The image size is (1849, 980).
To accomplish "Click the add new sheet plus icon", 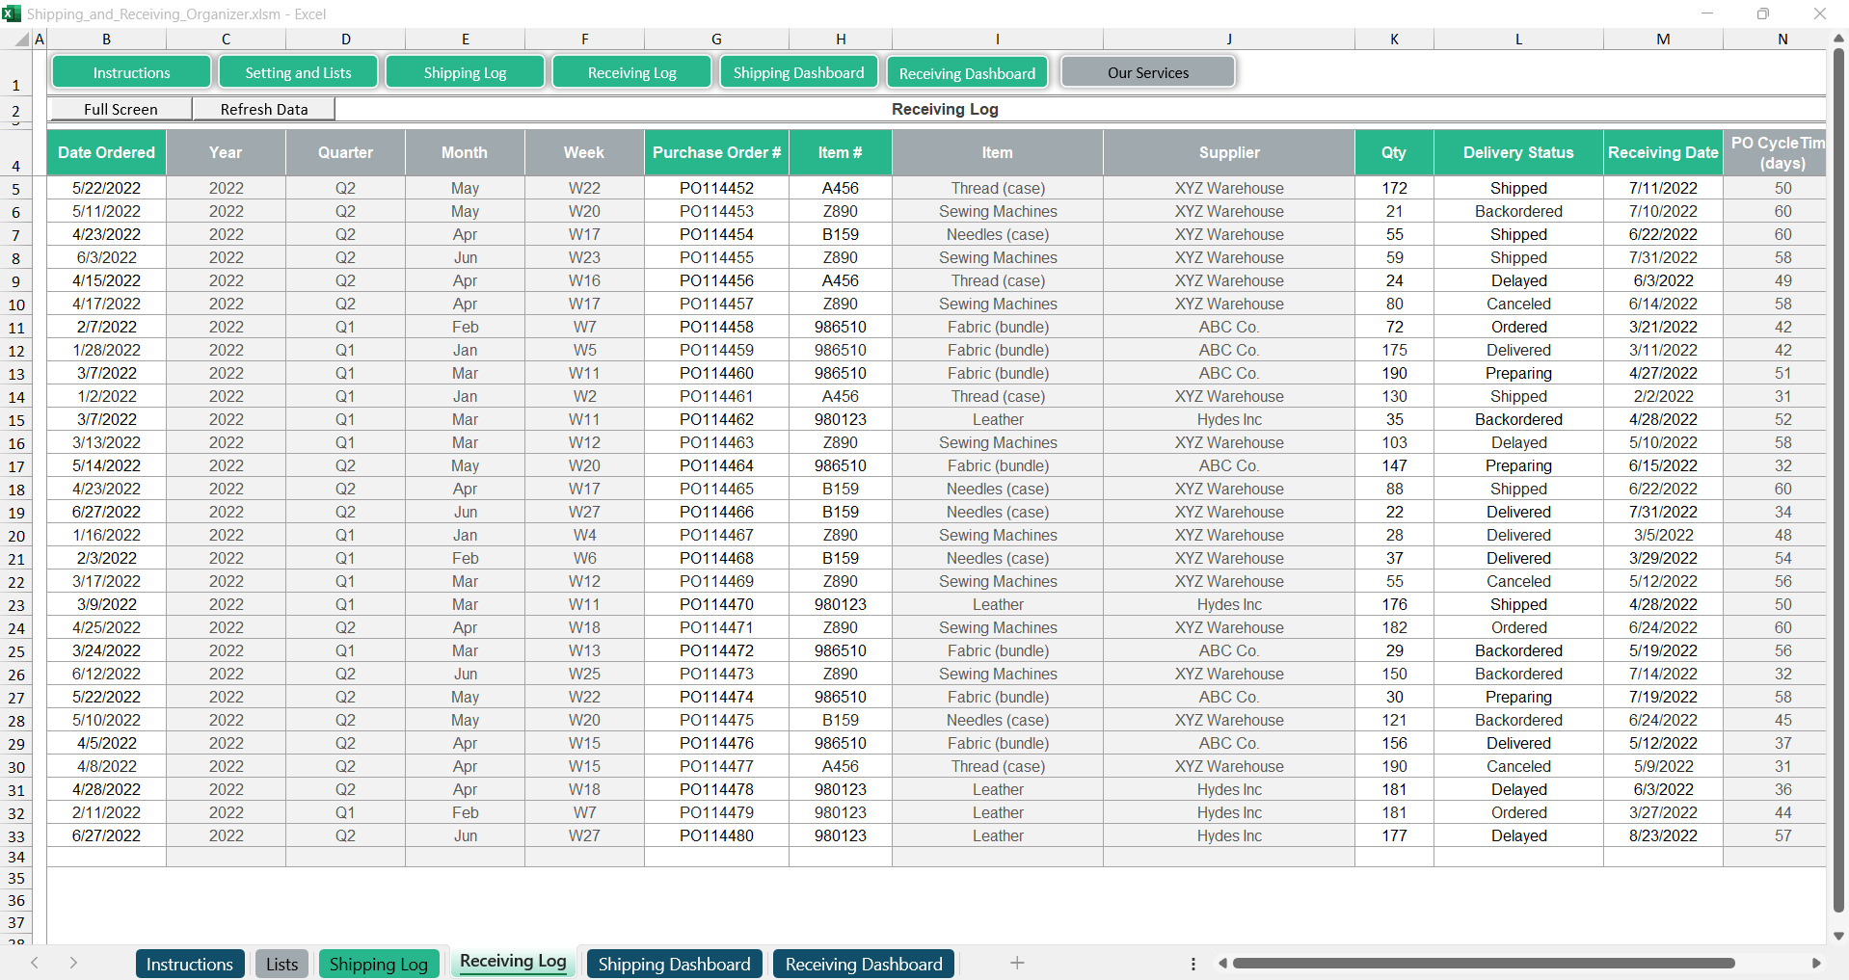I will [1017, 963].
